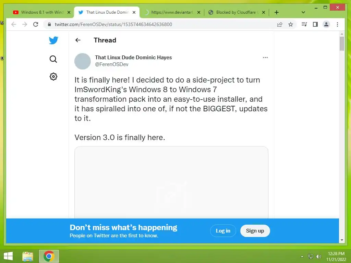
Task: Click the Sign up button
Action: coord(255,230)
